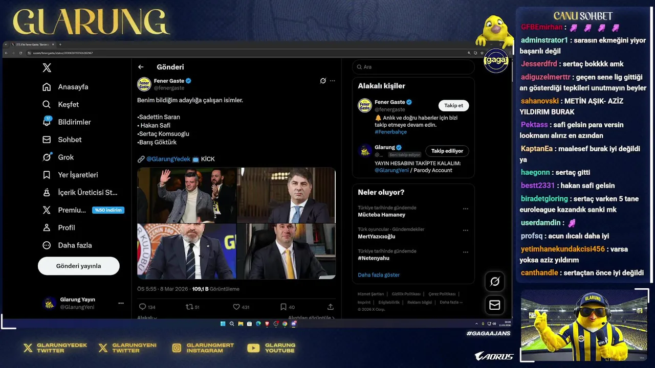This screenshot has width=655, height=368.
Task: Open Yer İşaretleri bookmarks
Action: [x=70, y=175]
